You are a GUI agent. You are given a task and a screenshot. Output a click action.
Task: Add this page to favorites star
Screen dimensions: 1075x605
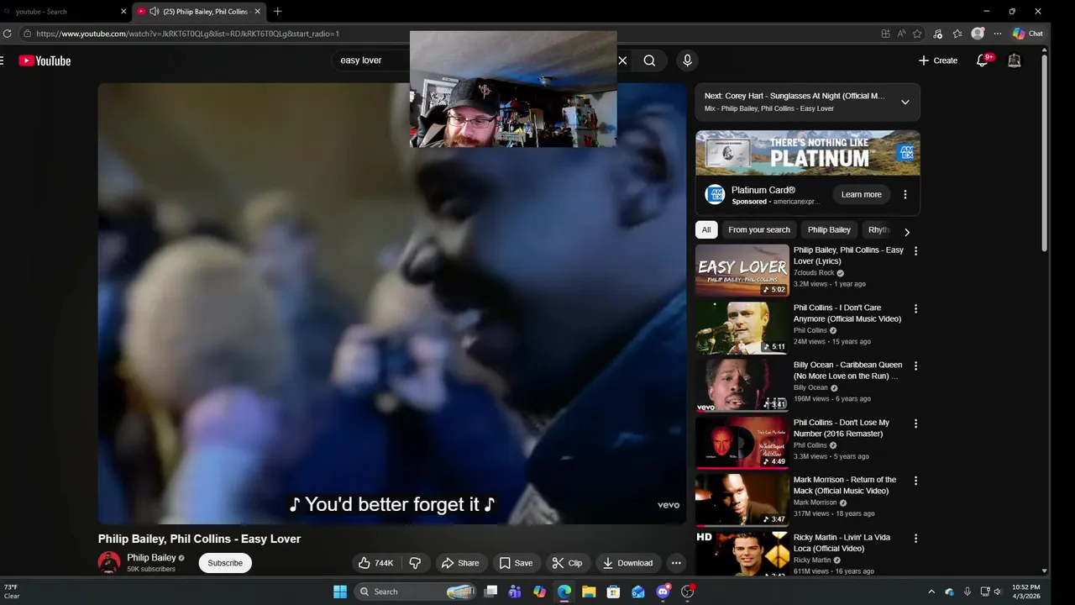(917, 34)
